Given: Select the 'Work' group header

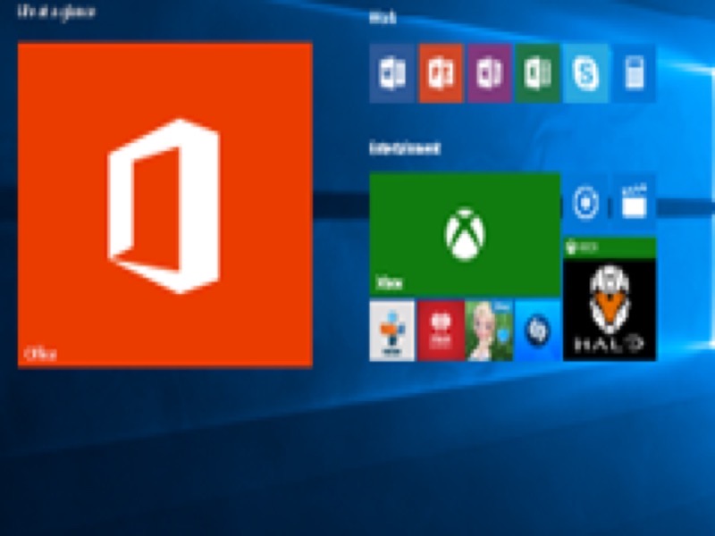Looking at the screenshot, I should [x=383, y=18].
